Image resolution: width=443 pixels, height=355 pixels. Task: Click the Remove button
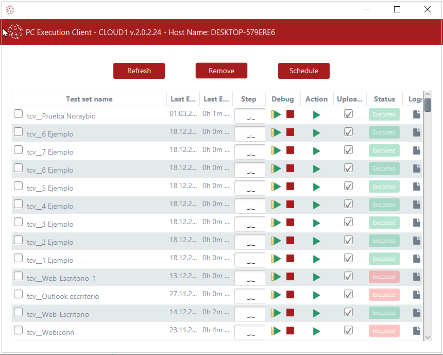221,71
